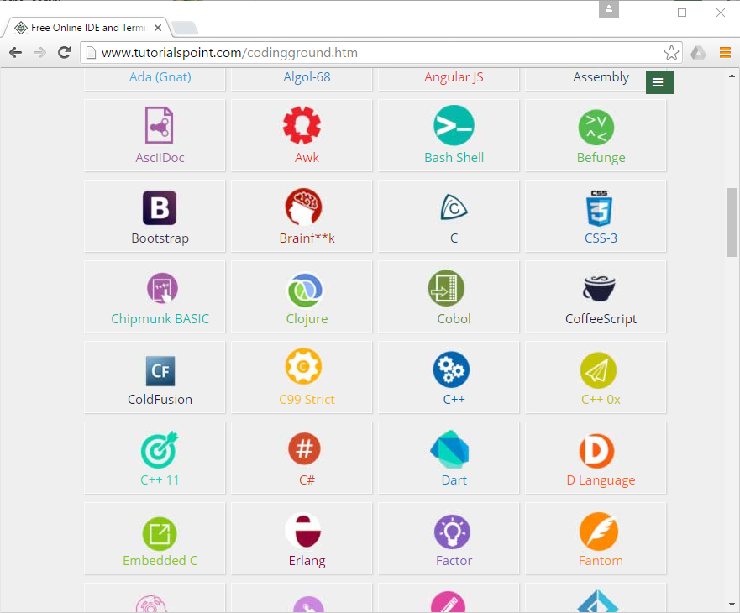Open the AsciiDoc document icon
This screenshot has height=613, width=740.
pos(159,125)
